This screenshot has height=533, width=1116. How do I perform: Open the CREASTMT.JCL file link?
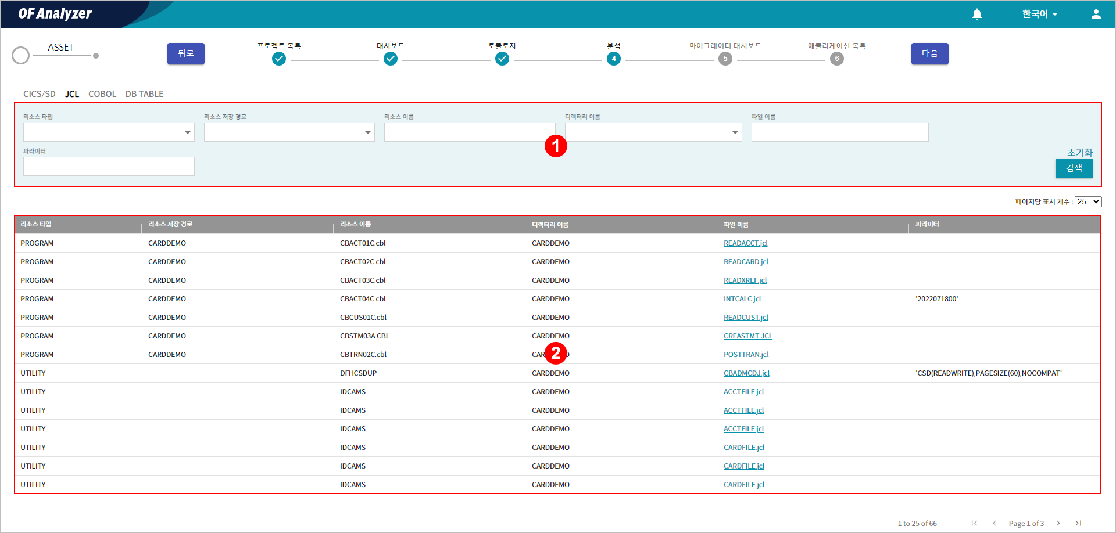748,336
